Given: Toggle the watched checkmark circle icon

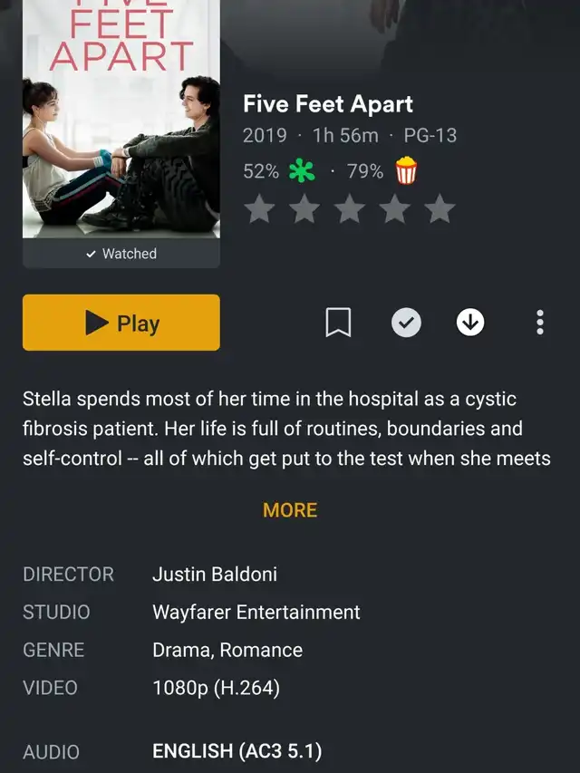Looking at the screenshot, I should (x=406, y=323).
